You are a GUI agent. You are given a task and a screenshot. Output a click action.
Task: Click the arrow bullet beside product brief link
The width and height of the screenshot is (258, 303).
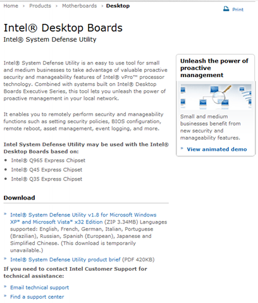5,259
